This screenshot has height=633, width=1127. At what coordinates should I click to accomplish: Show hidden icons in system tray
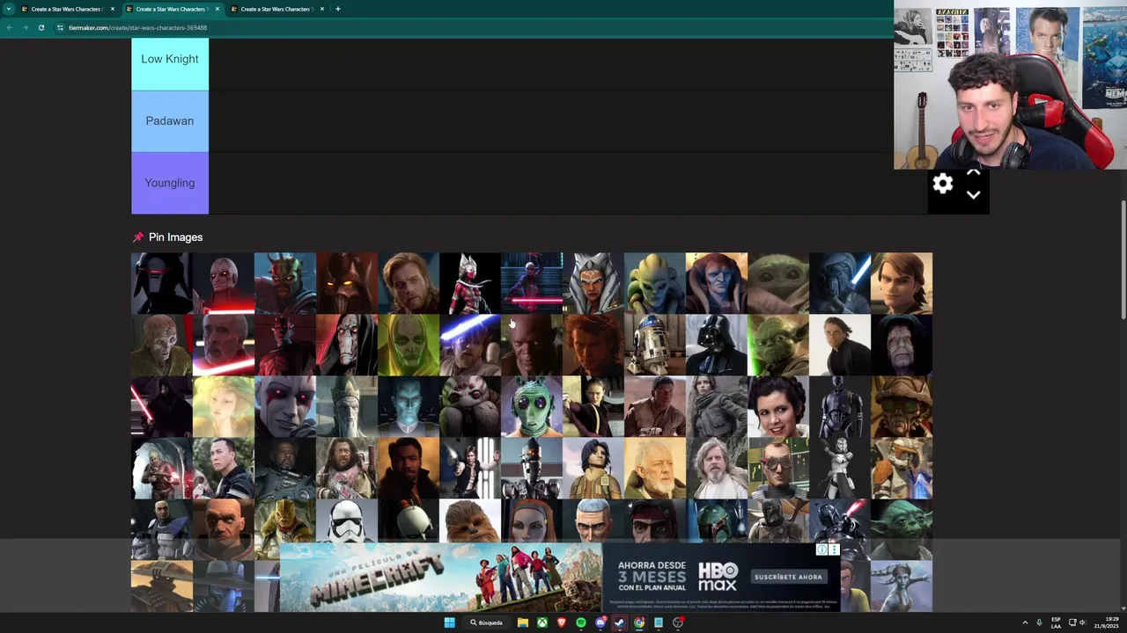pyautogui.click(x=1025, y=622)
